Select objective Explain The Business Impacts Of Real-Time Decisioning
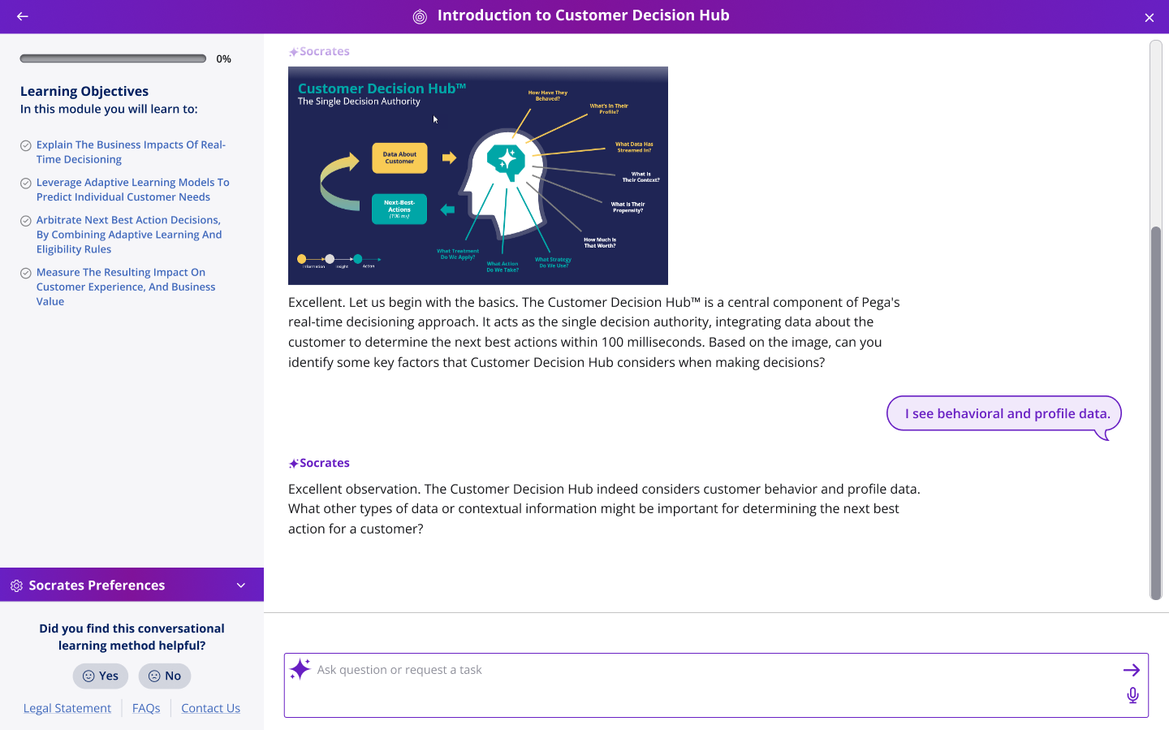This screenshot has height=730, width=1169. (131, 152)
